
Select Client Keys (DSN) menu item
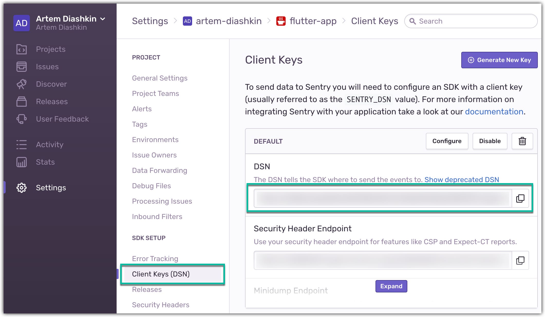[173, 274]
